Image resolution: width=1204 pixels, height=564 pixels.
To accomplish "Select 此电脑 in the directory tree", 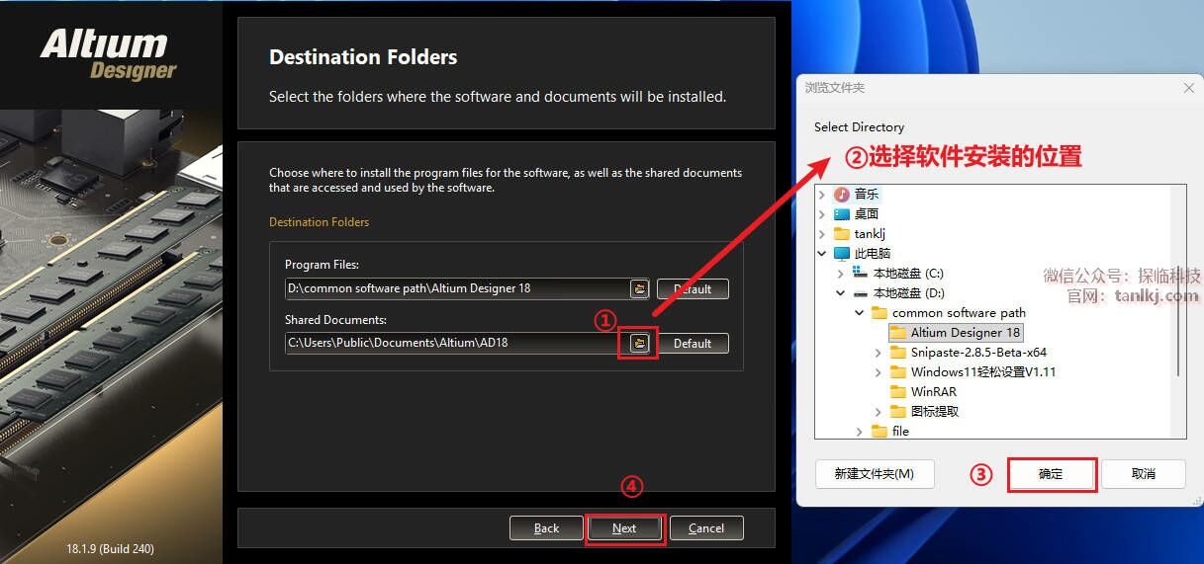I will pos(873,254).
